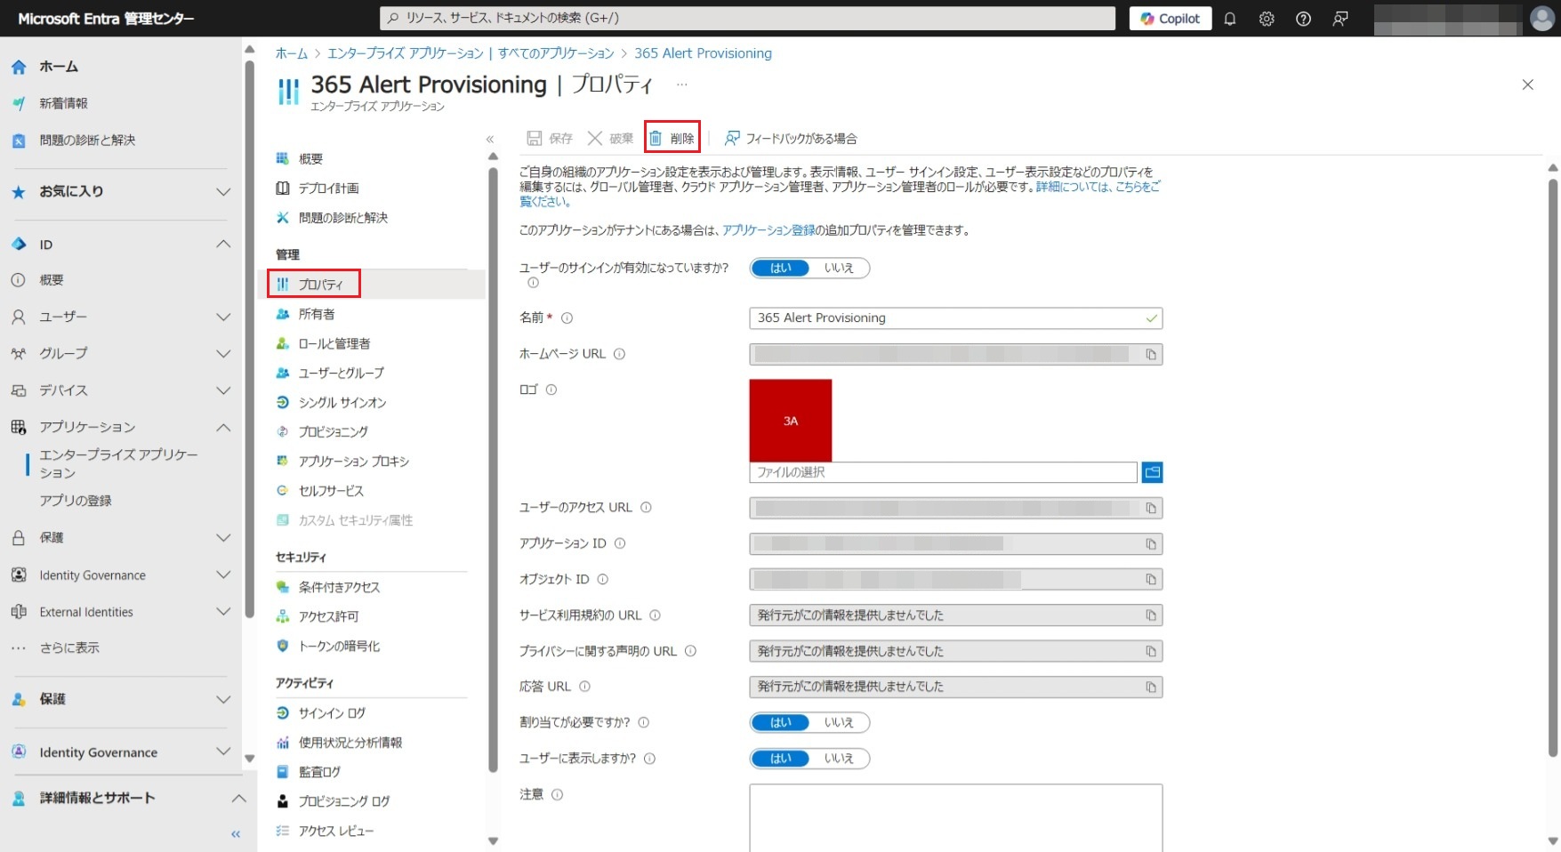
Task: Open プロビジョニング in the management menu
Action: click(x=333, y=432)
